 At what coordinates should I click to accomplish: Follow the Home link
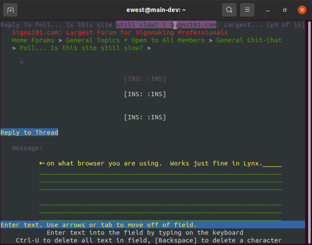20,40
